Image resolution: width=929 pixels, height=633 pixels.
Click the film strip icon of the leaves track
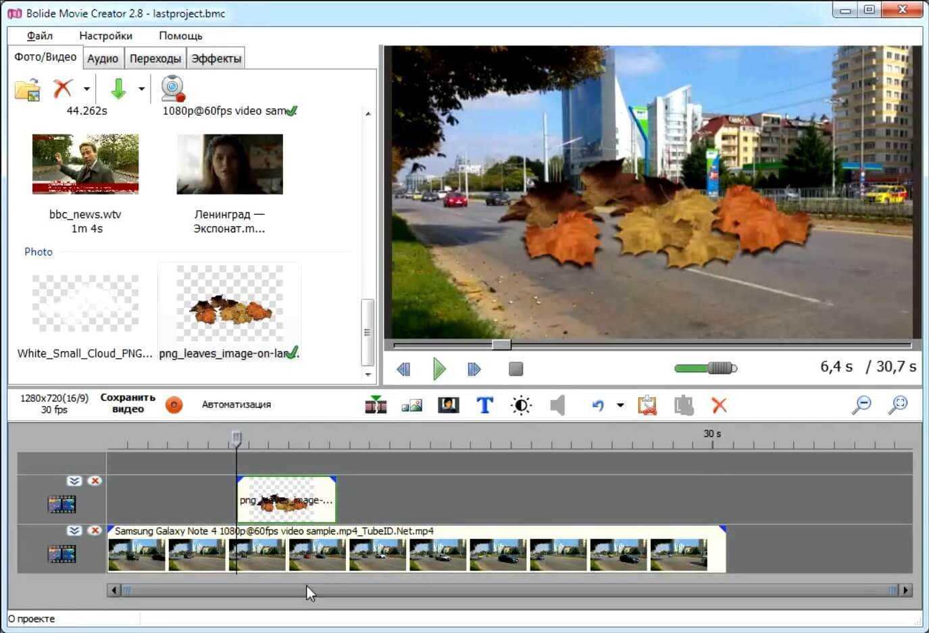(x=61, y=504)
